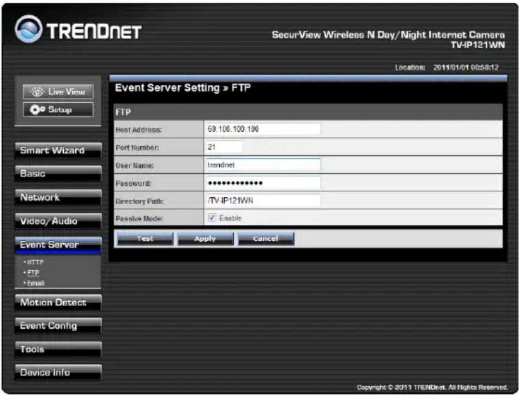Click the Directory Path label
The height and width of the screenshot is (395, 519).
pos(140,201)
